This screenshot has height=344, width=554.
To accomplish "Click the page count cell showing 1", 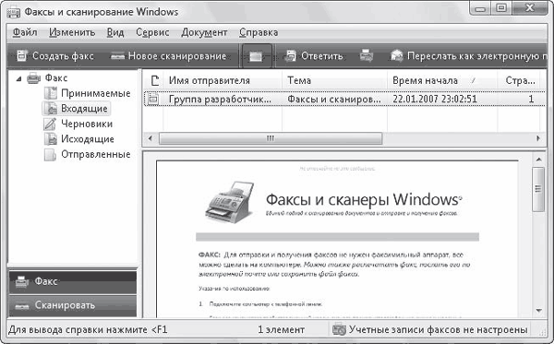I will (531, 100).
